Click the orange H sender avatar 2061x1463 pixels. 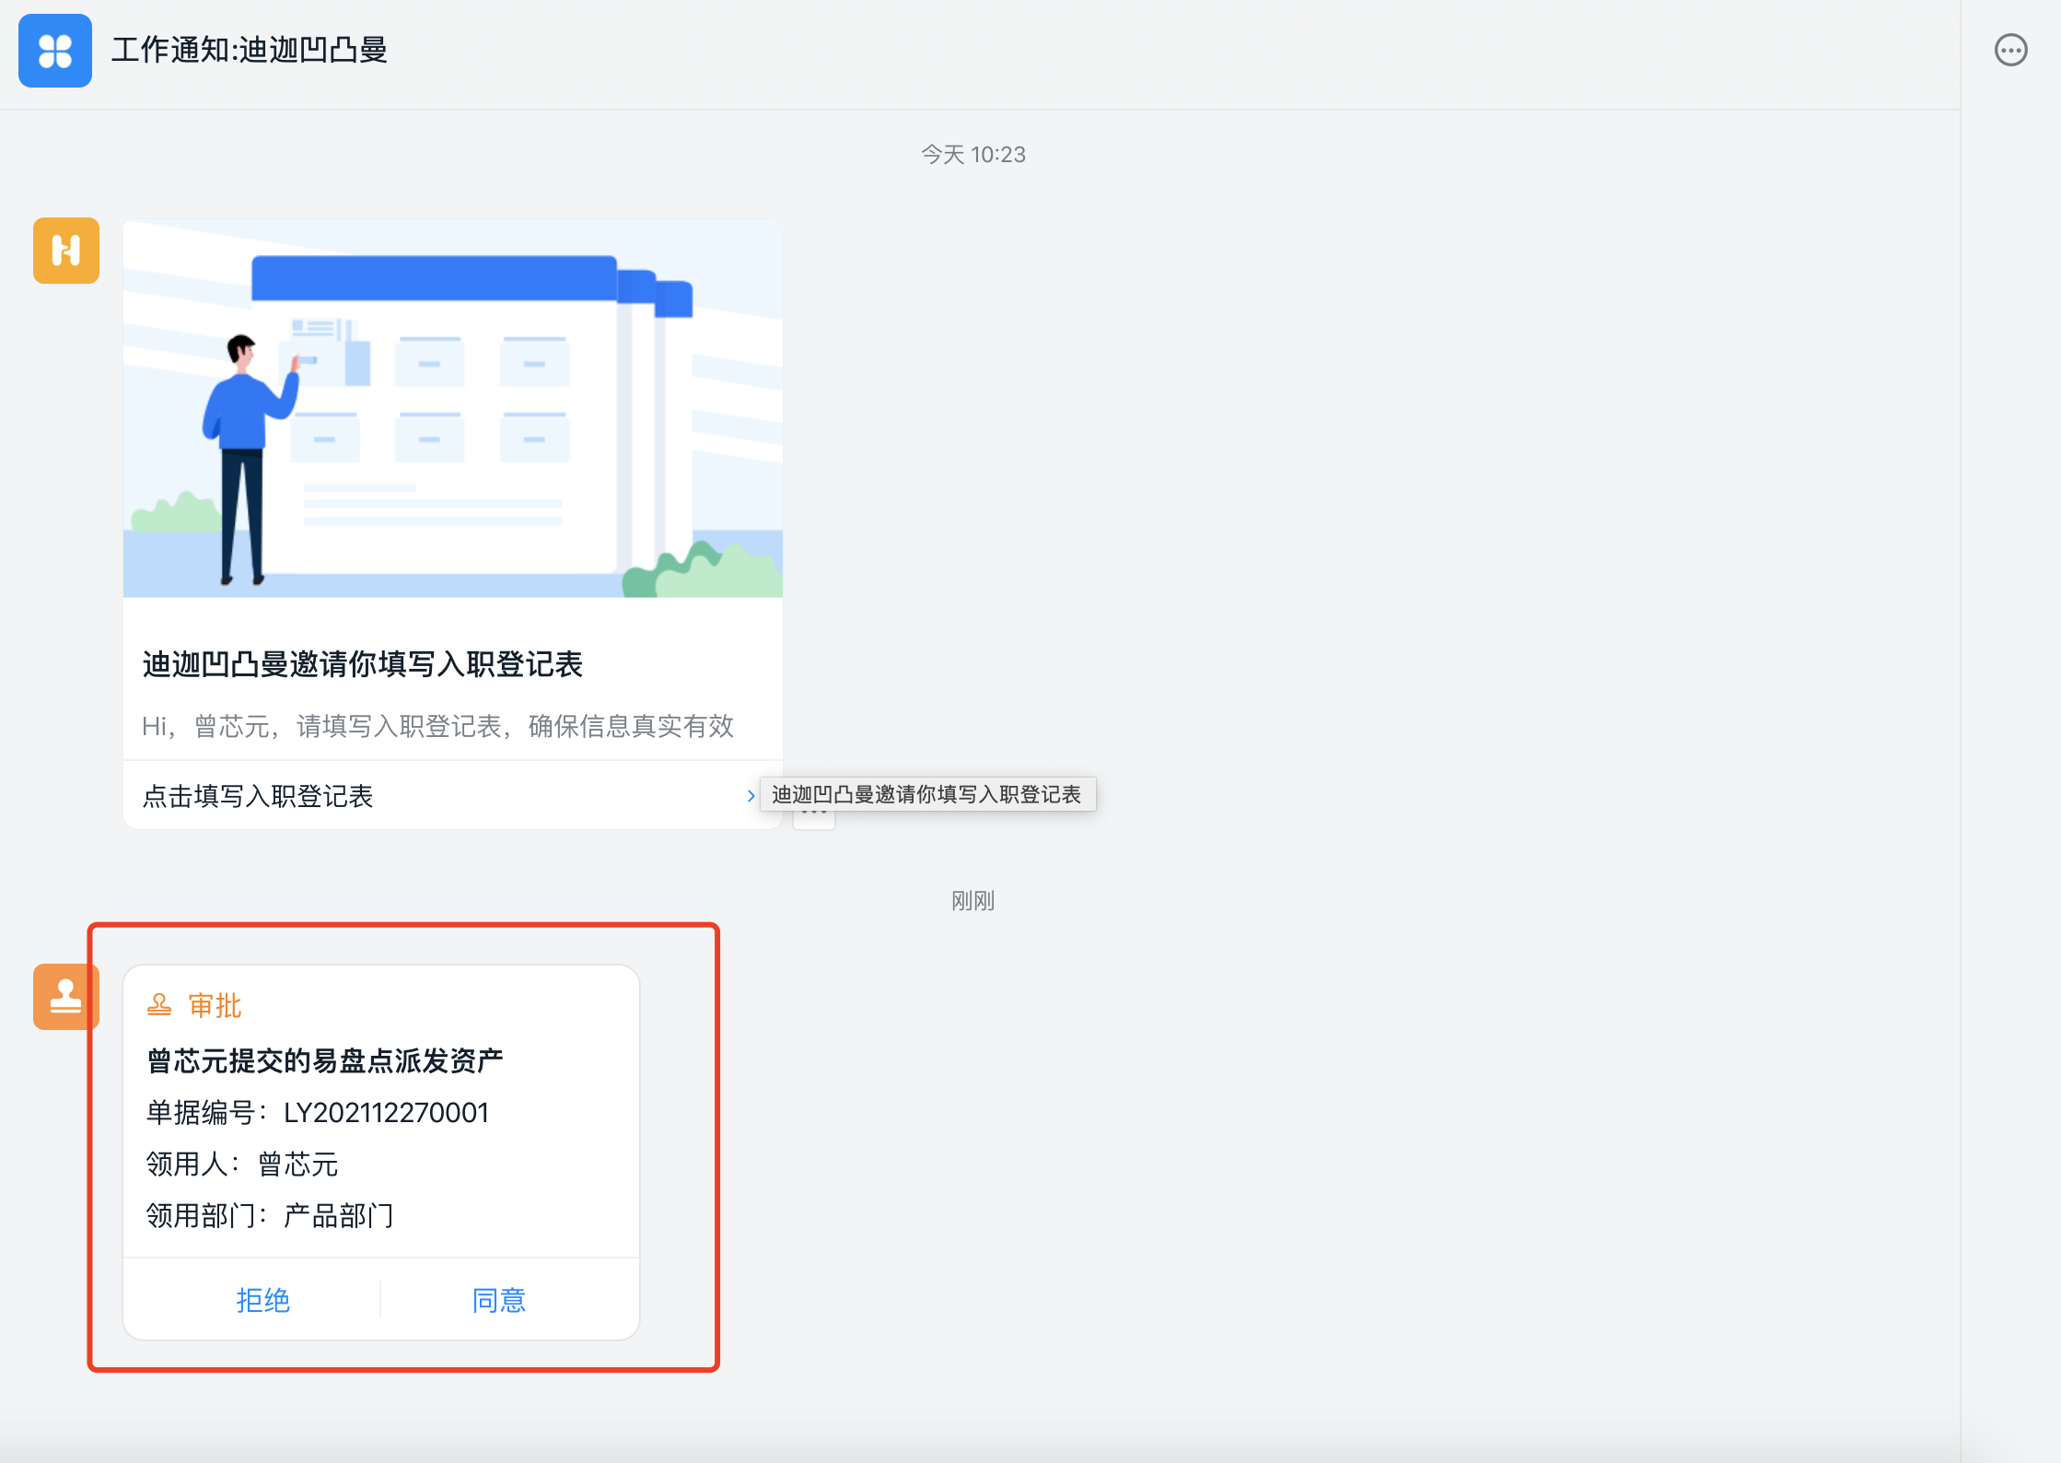click(x=66, y=251)
